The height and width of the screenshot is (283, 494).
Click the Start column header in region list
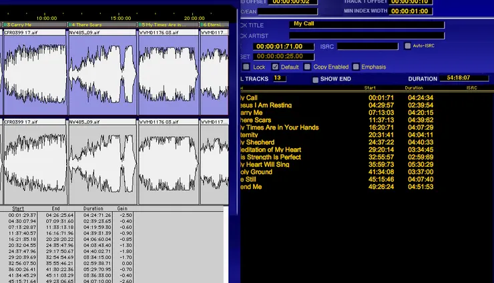point(18,208)
